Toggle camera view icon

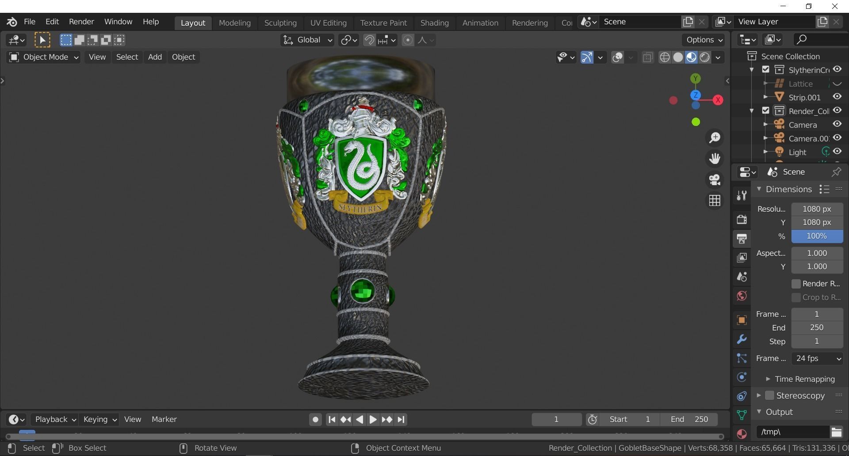coord(715,180)
